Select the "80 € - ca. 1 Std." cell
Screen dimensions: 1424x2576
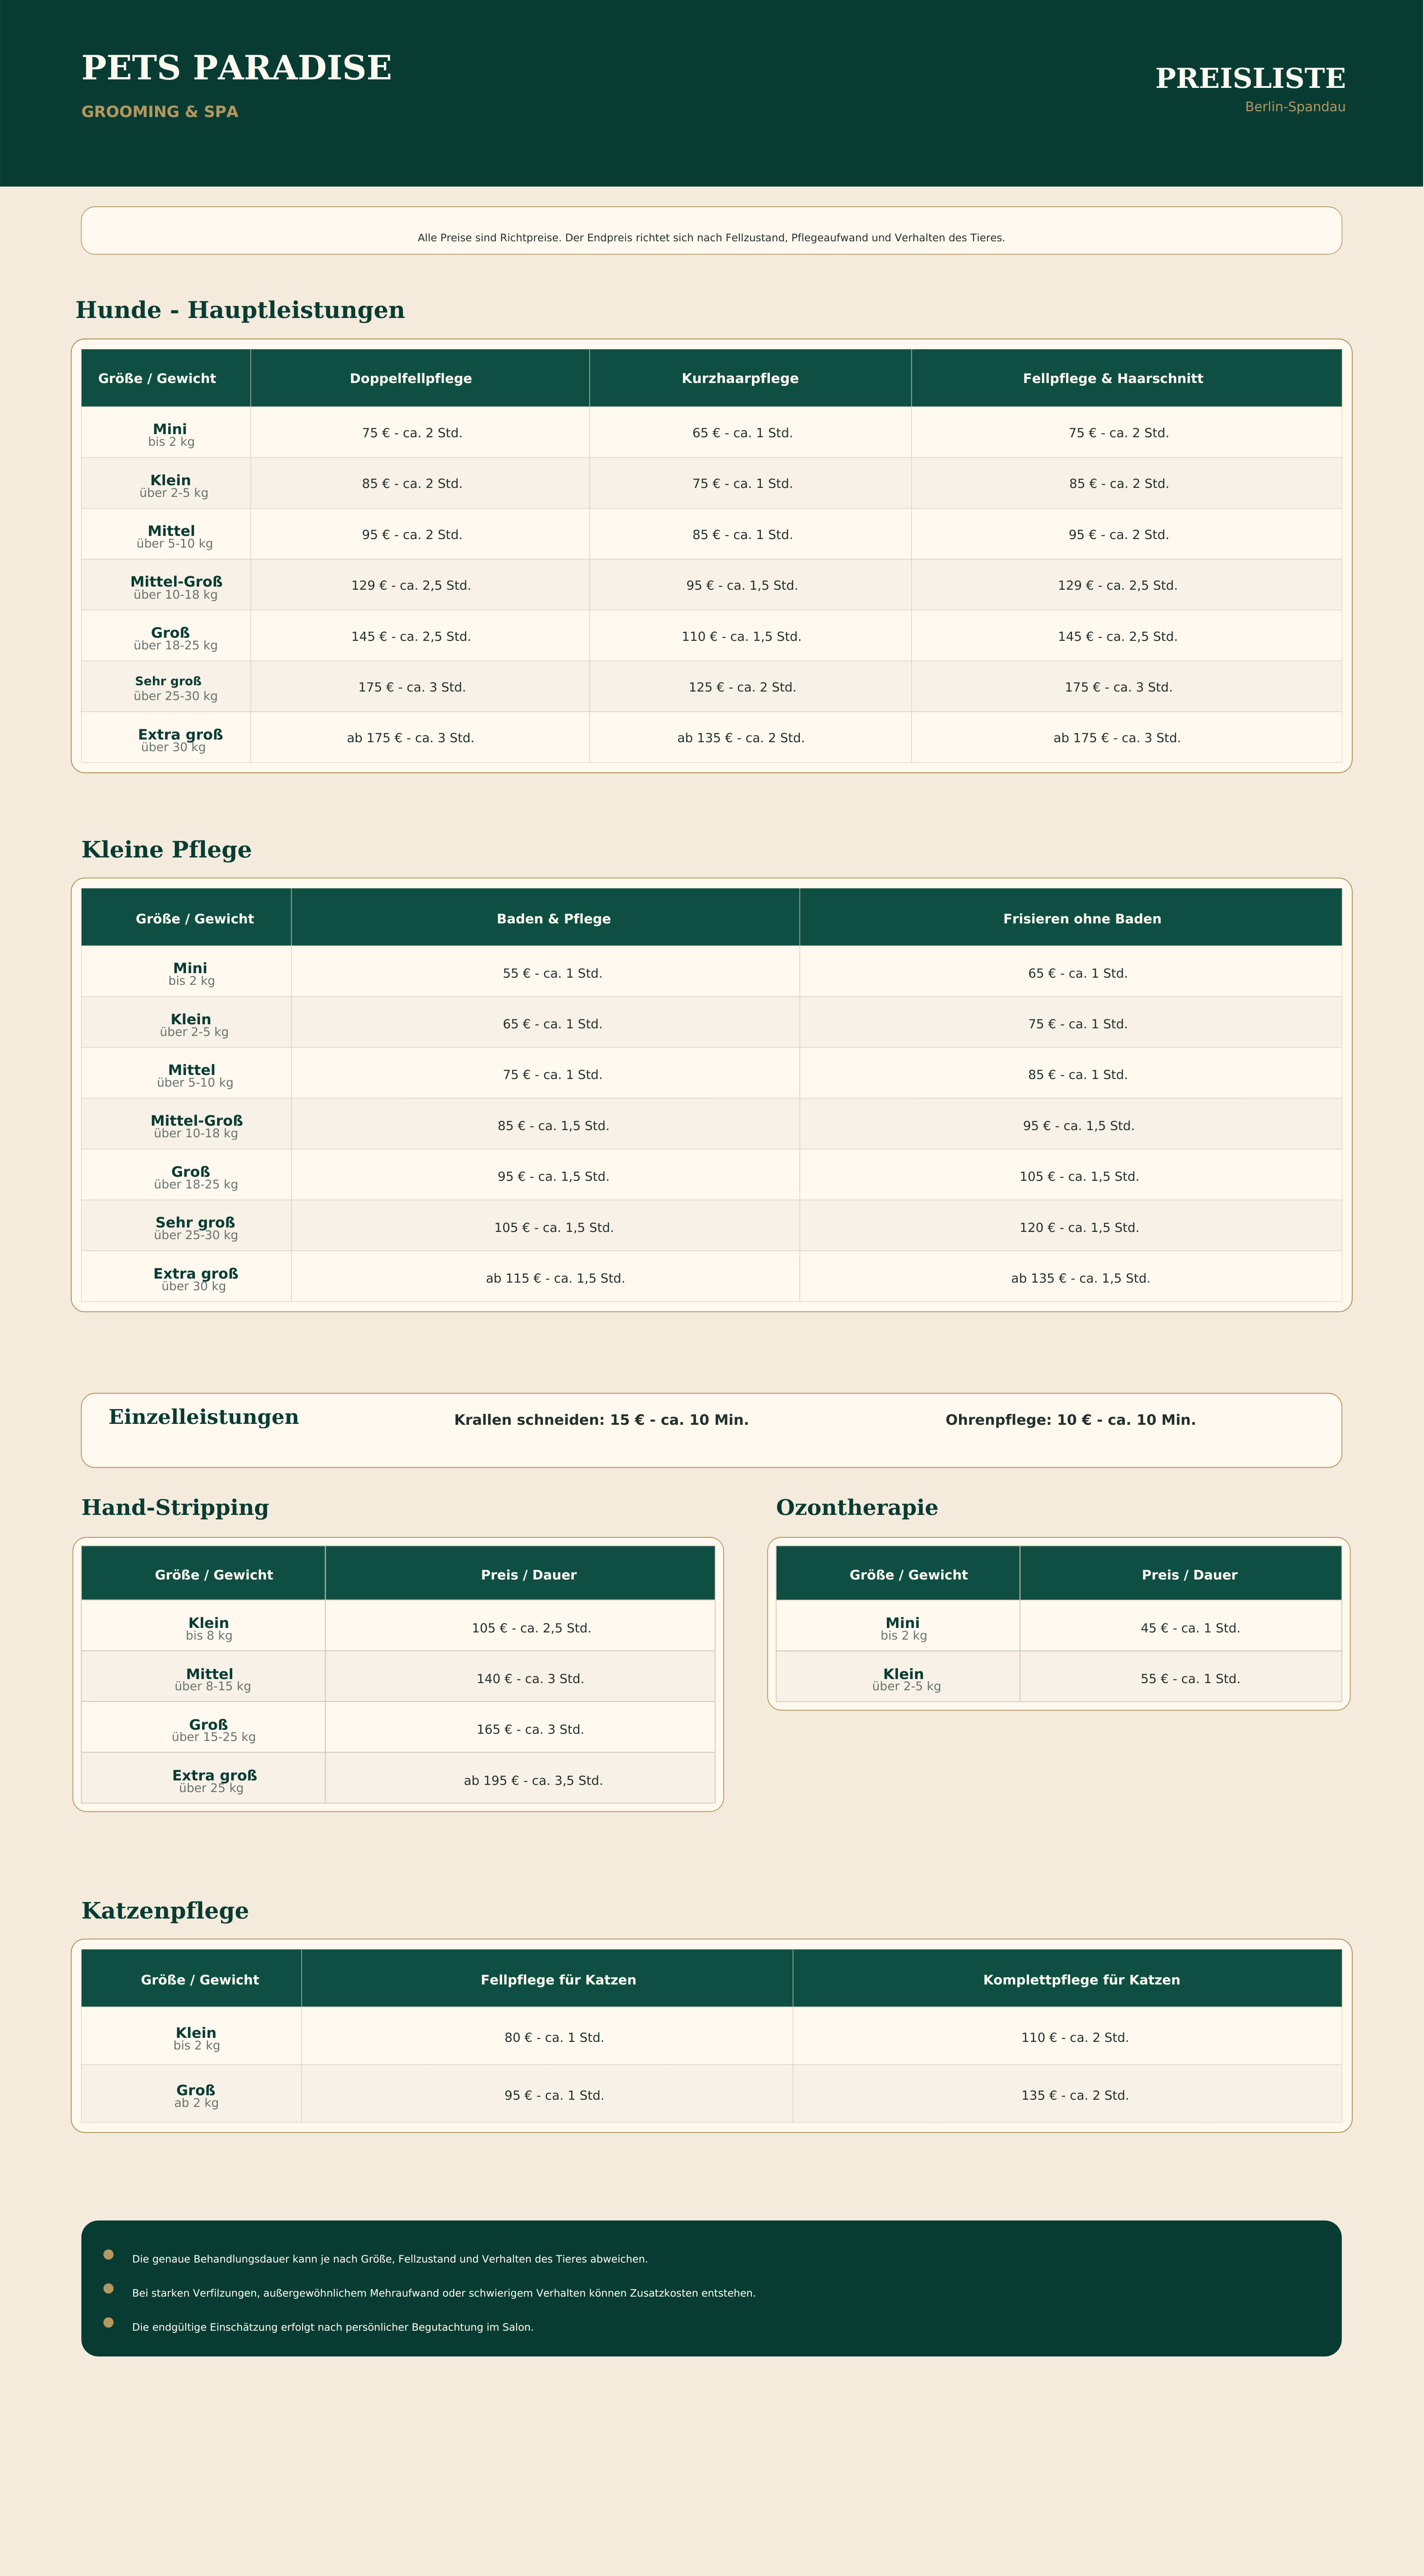[x=554, y=2038]
